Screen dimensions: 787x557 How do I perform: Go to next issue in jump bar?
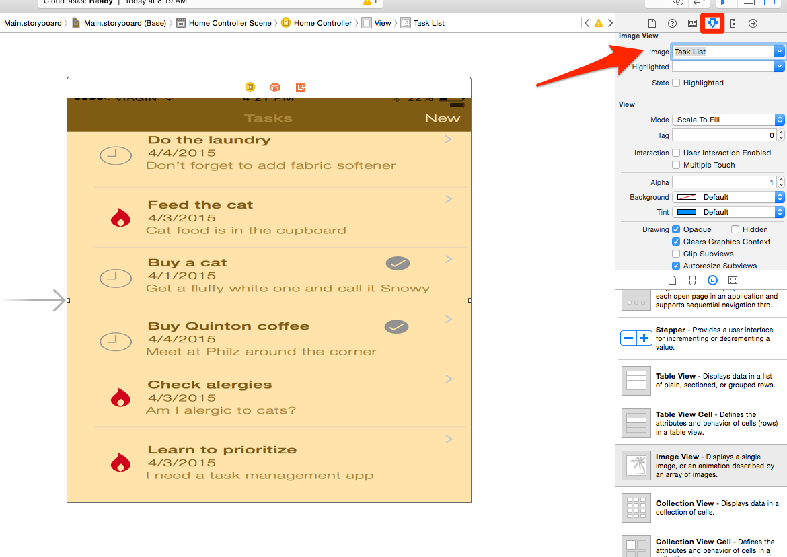(610, 23)
